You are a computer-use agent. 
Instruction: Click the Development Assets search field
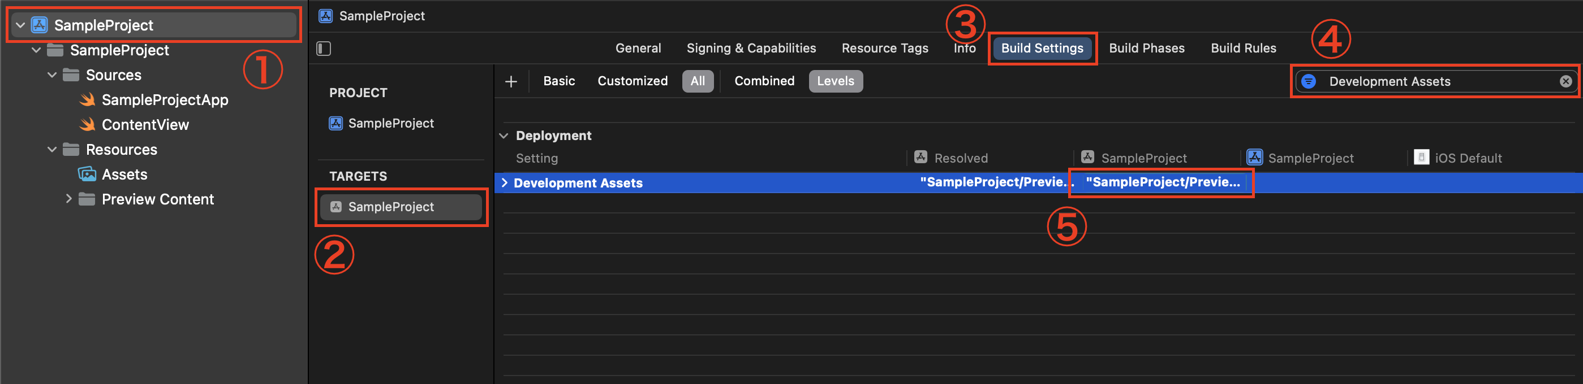[1435, 81]
